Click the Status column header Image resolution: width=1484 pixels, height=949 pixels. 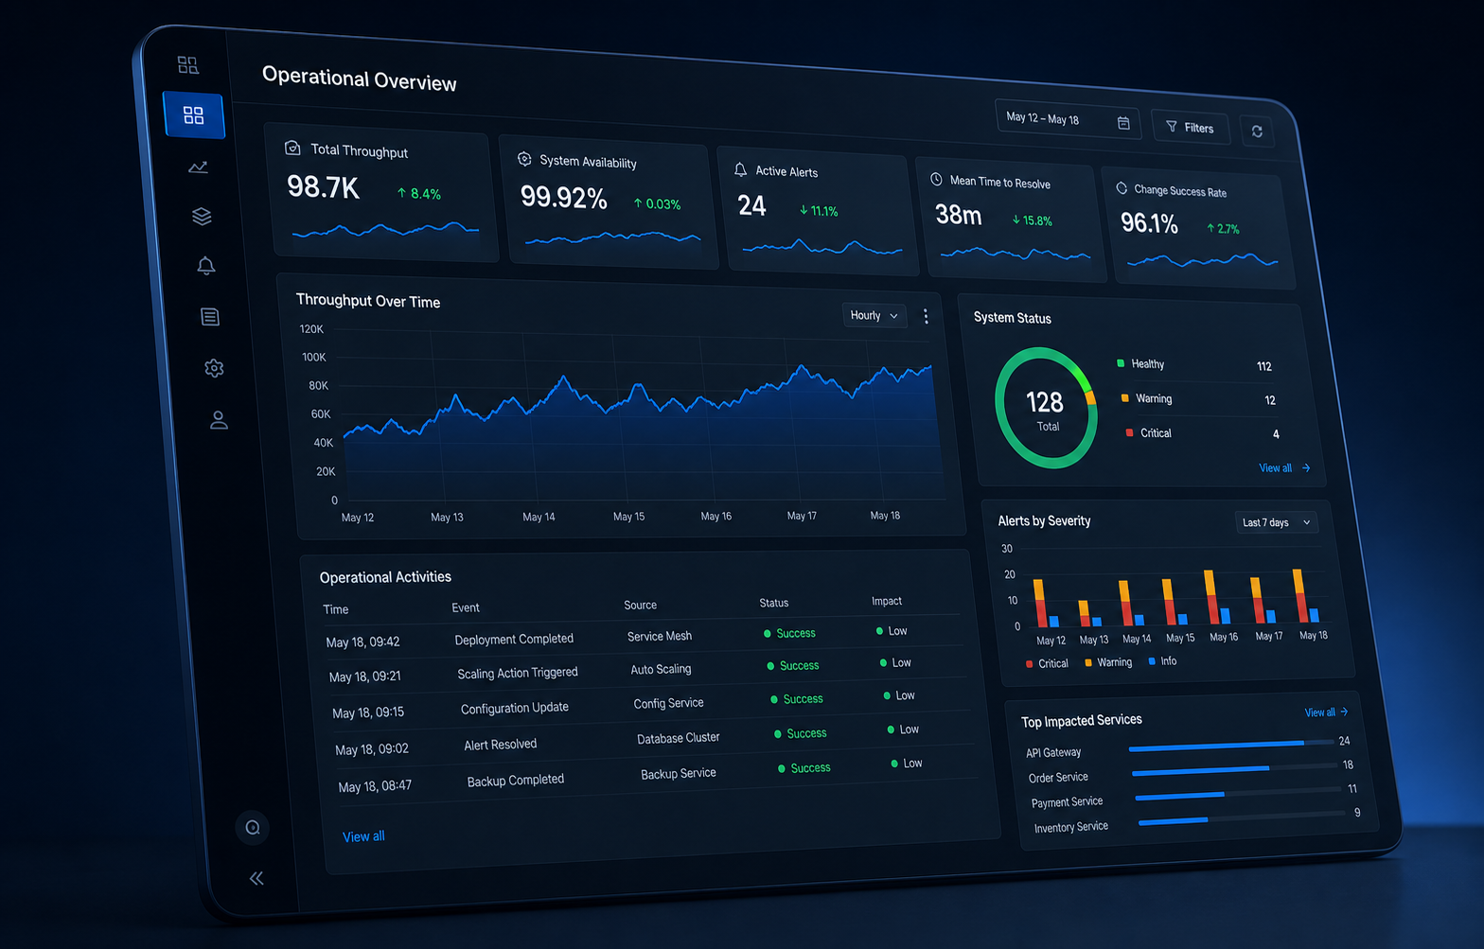773,603
